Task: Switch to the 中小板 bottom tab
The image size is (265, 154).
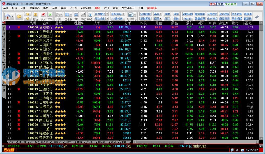Action: (23, 142)
